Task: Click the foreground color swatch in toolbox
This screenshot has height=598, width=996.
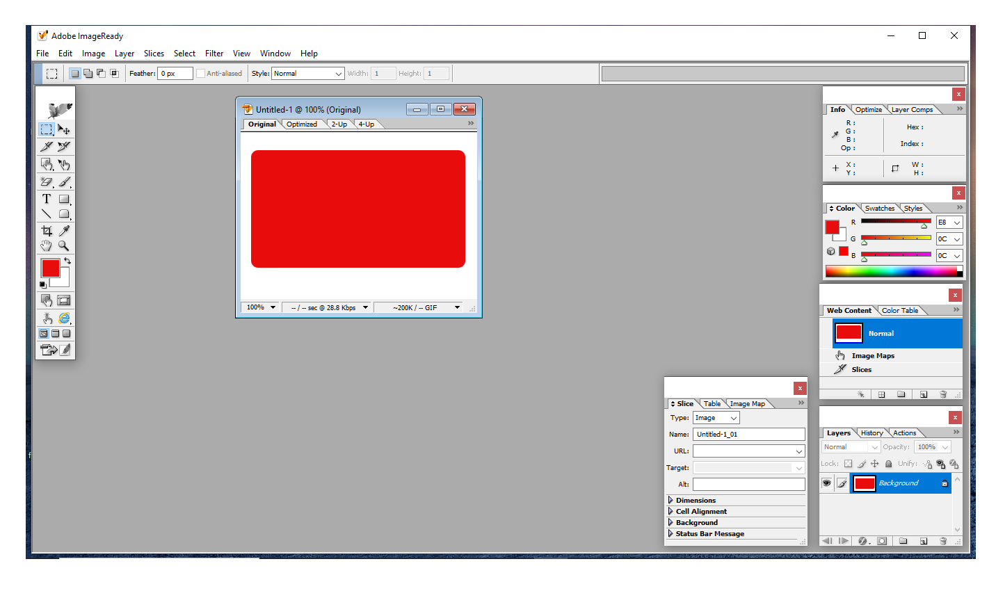Action: (50, 268)
